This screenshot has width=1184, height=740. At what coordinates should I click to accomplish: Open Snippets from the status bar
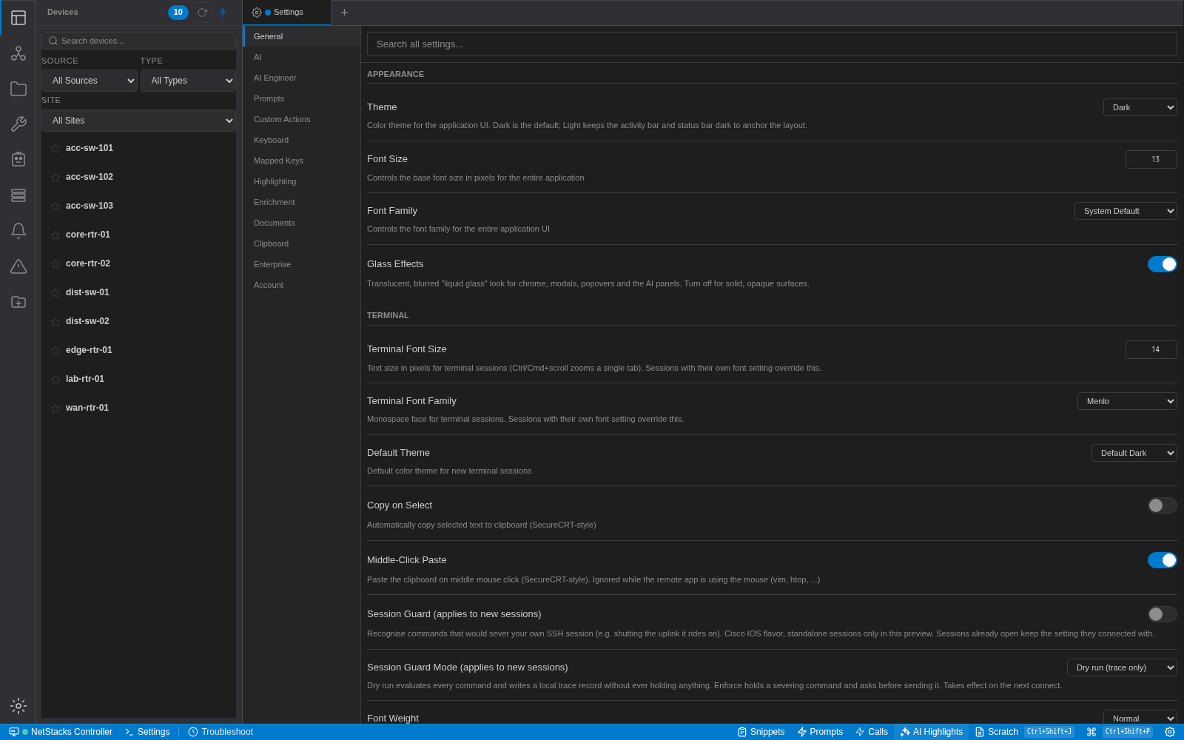(761, 732)
